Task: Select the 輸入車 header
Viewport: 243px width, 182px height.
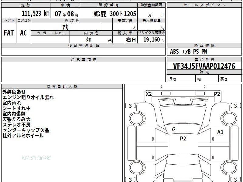Action: pos(125,33)
